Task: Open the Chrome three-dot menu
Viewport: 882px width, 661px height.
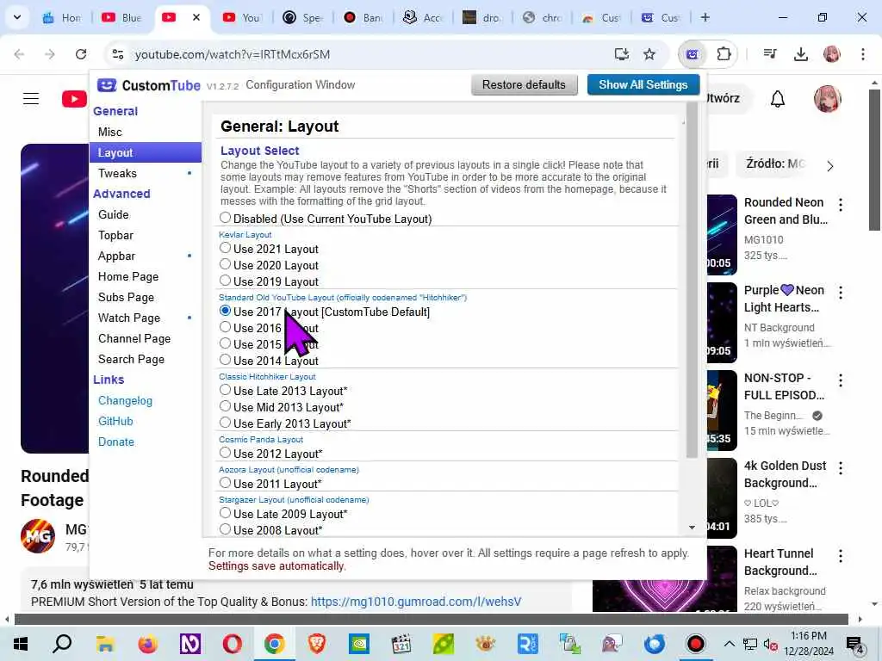Action: tap(862, 54)
